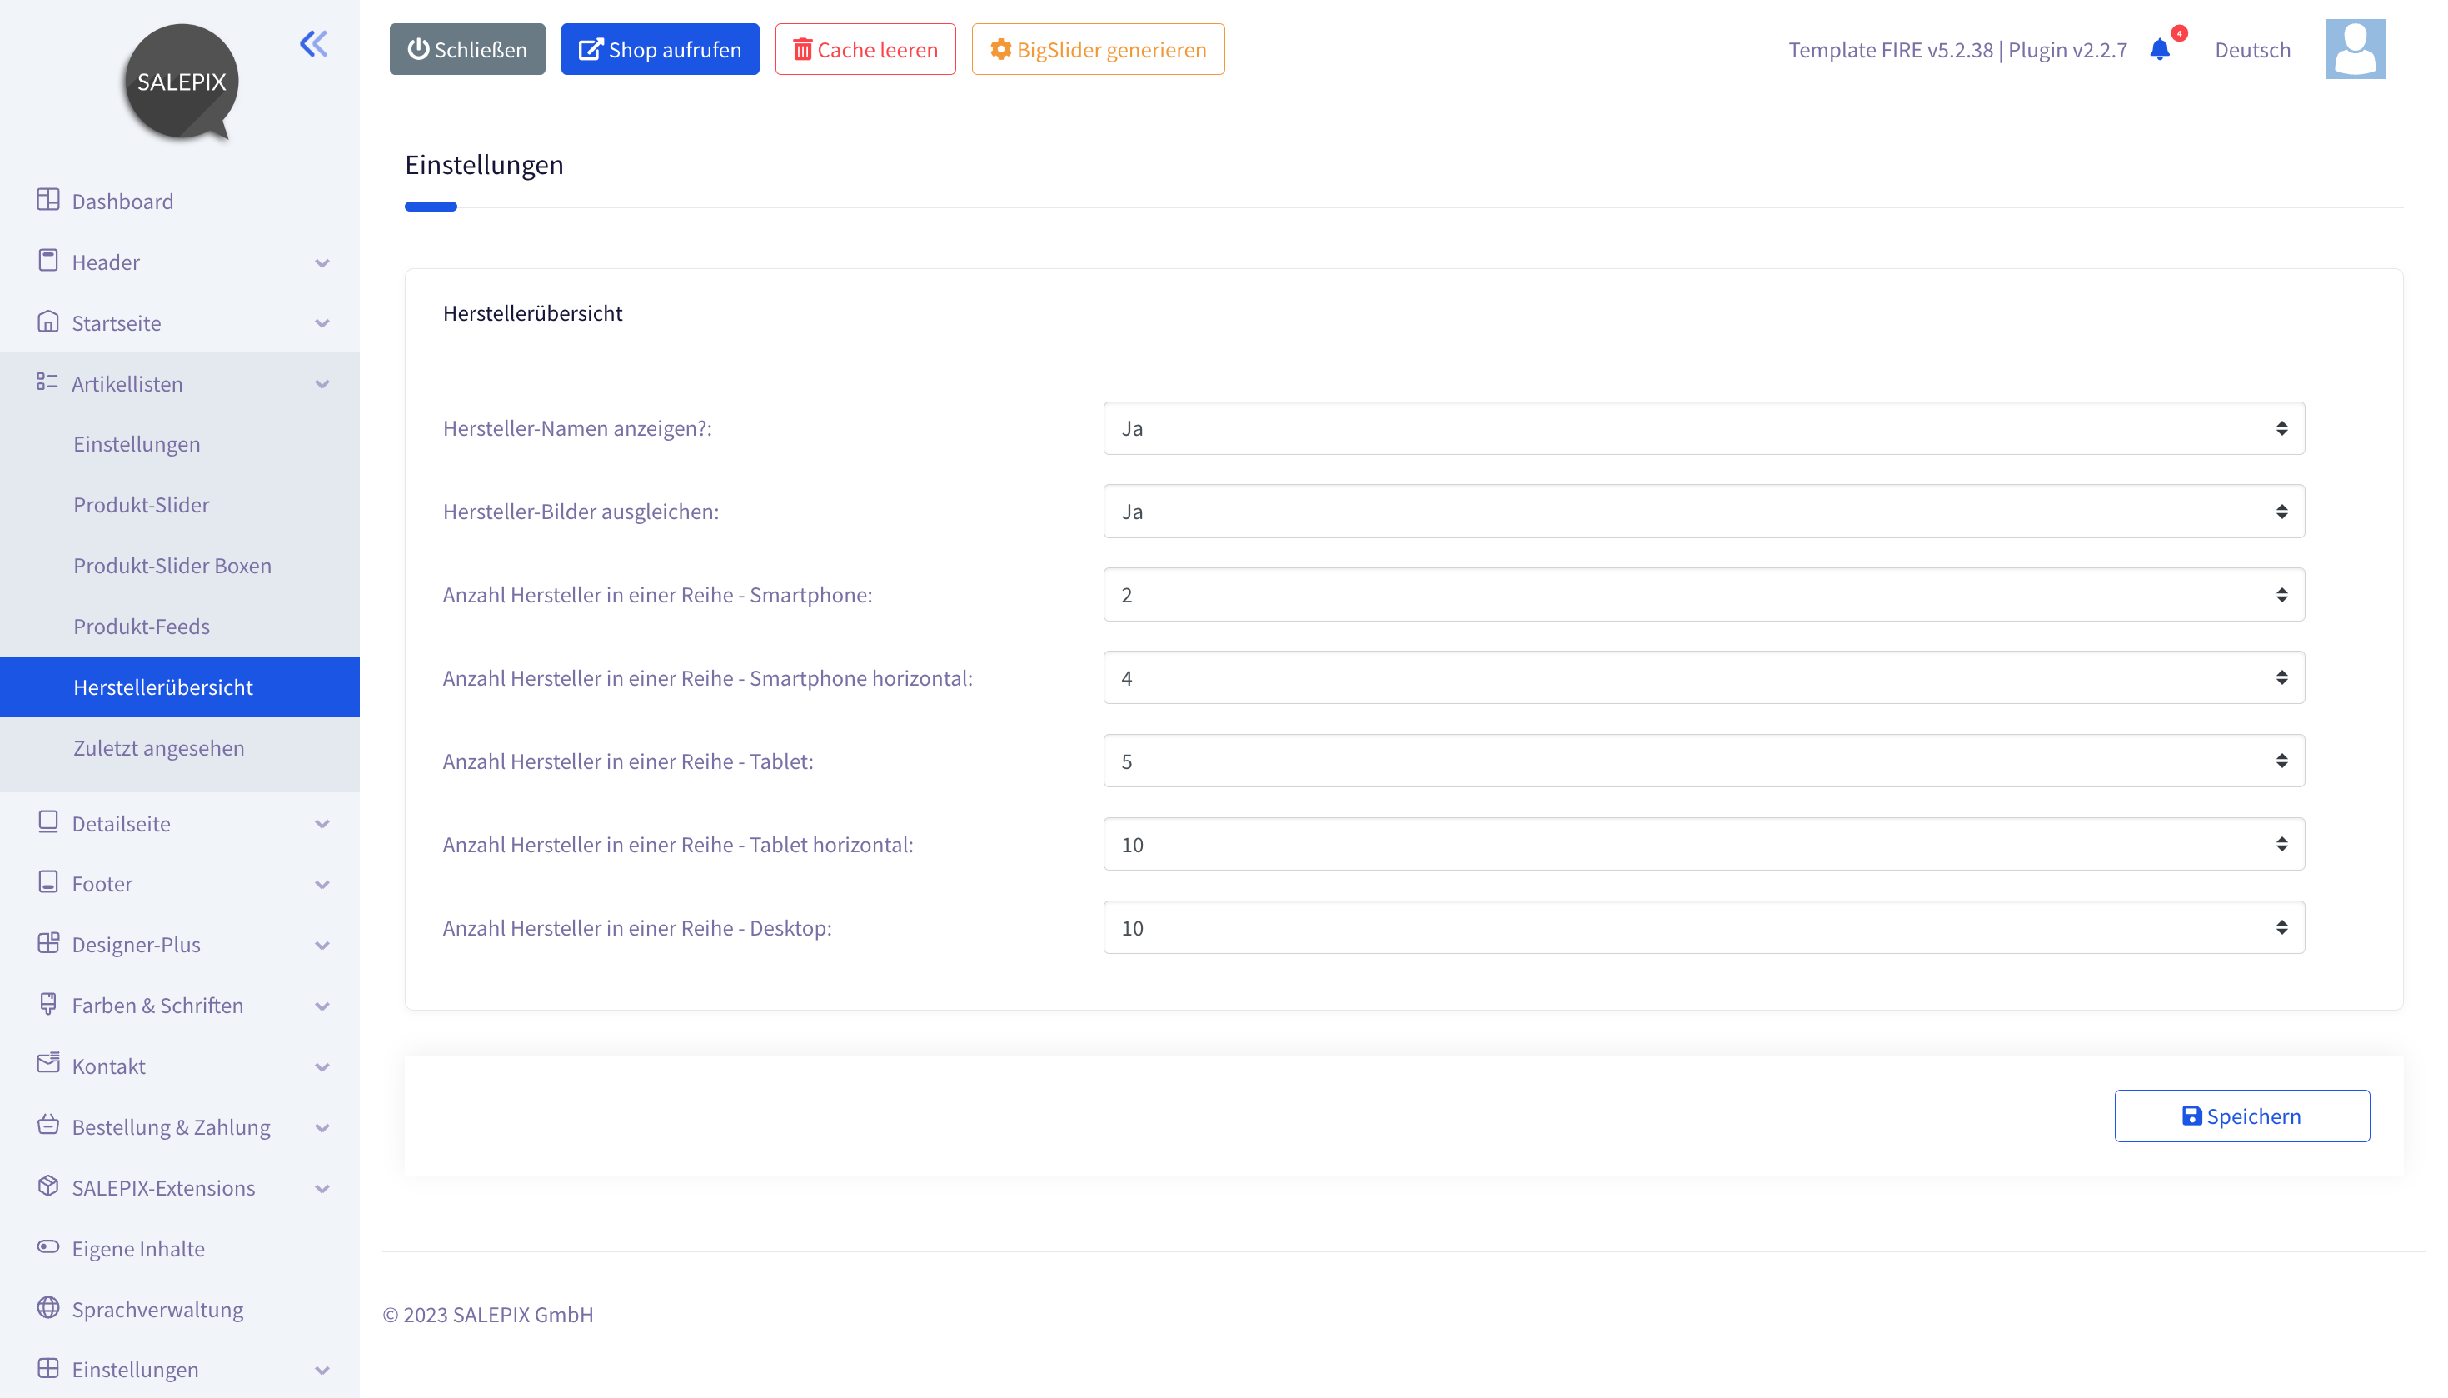Image resolution: width=2448 pixels, height=1398 pixels.
Task: Open the user avatar menu
Action: point(2355,49)
